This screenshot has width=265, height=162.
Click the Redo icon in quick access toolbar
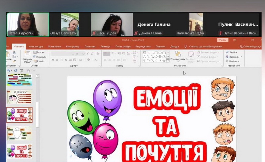(15, 71)
